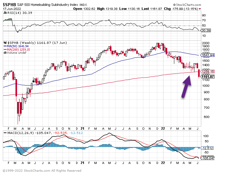Click the $SPHB ticker symbol in the header
Viewport: 239px width, 176px height.
(x=10, y=5)
